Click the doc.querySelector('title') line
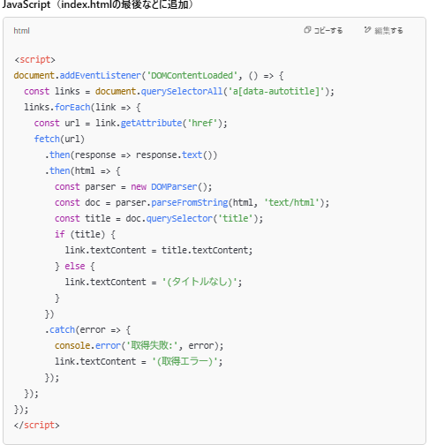The height and width of the screenshot is (445, 429). pos(159,218)
